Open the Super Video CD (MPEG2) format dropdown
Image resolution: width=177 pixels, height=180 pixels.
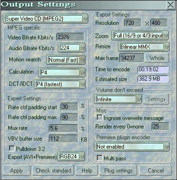46,19
